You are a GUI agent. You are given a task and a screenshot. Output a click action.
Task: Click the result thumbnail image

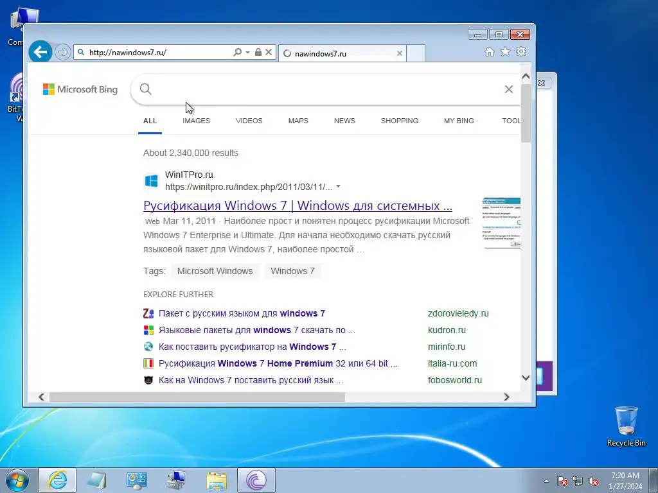(x=501, y=223)
